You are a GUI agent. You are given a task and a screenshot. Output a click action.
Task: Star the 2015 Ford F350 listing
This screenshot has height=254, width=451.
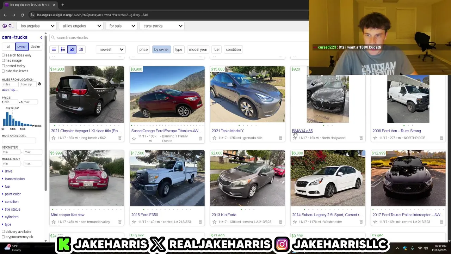tap(134, 222)
